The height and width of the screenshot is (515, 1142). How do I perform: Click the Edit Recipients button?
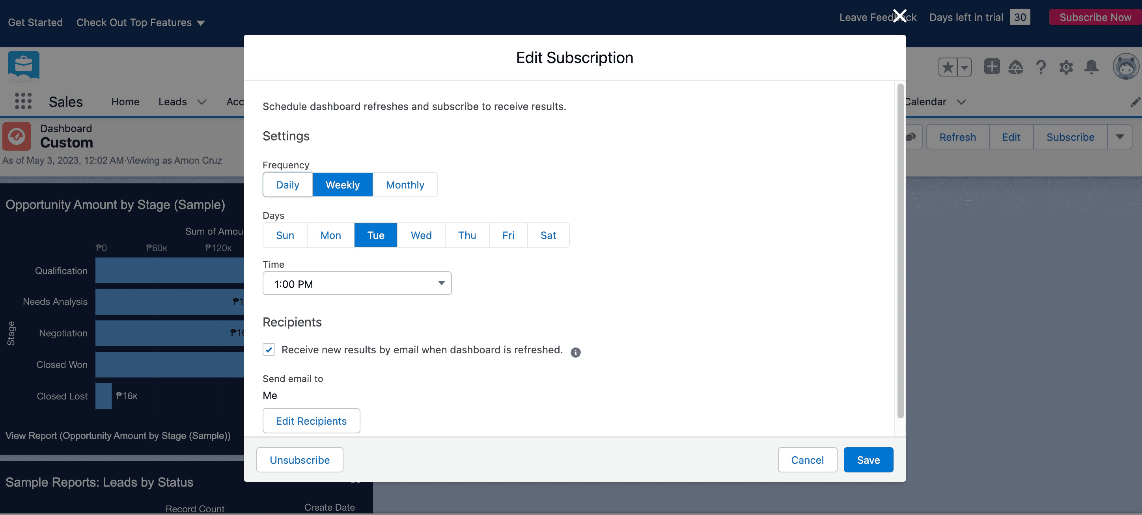(312, 420)
